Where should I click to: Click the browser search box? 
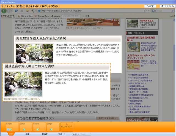(x=164, y=11)
